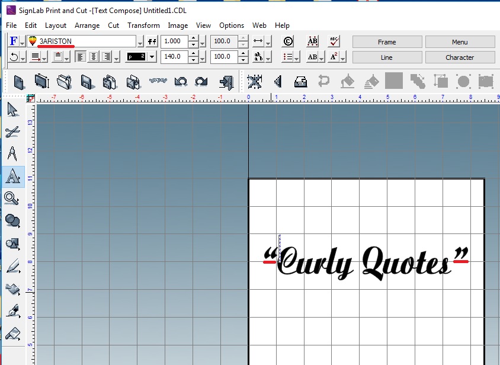Open the Transform menu

click(x=143, y=25)
